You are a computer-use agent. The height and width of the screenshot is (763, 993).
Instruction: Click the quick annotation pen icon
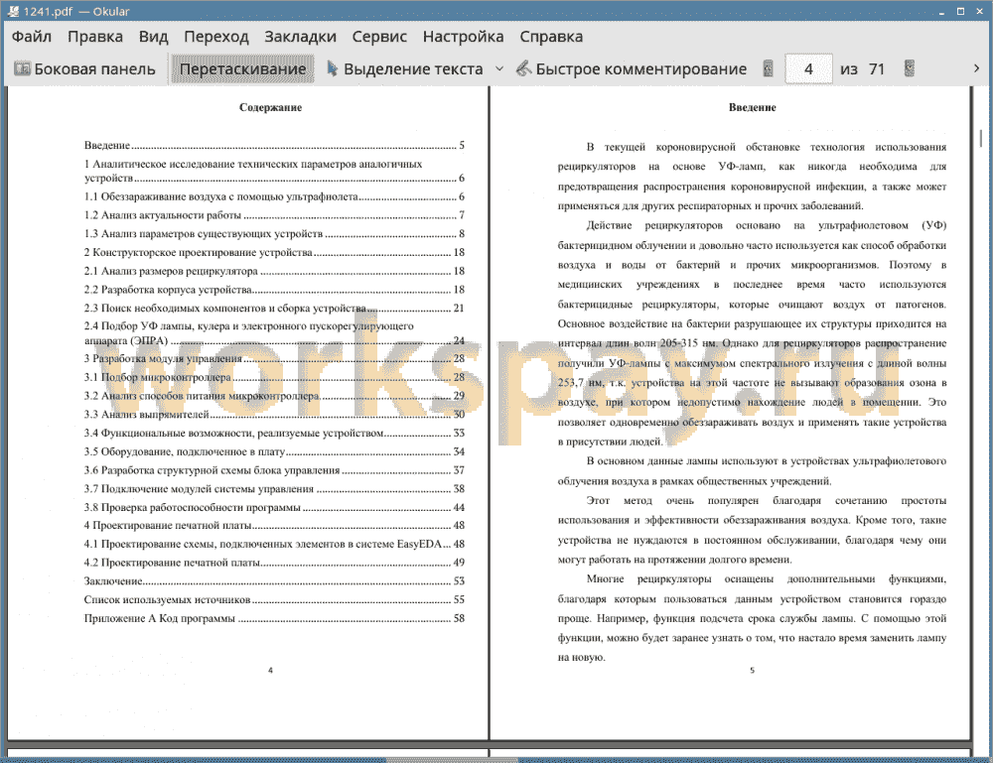coord(523,68)
